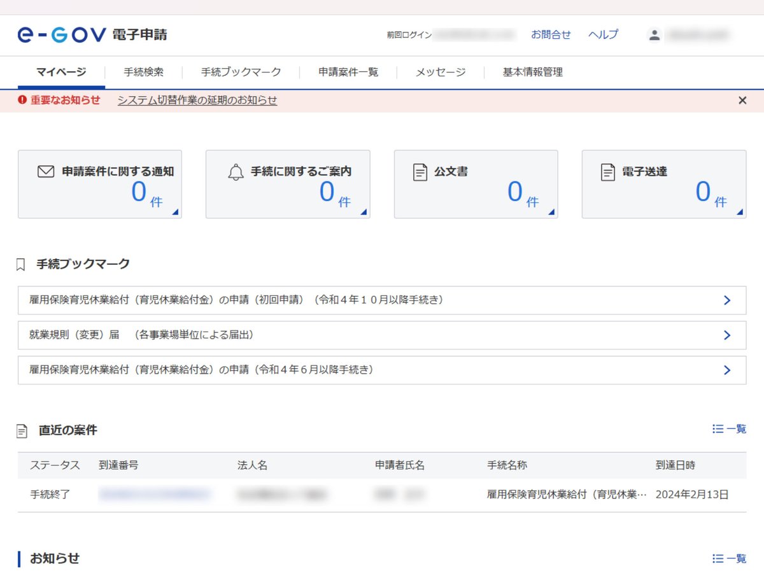Screen dimensions: 764x578
Task: Click the document icon on 公文書 card
Action: click(x=420, y=172)
